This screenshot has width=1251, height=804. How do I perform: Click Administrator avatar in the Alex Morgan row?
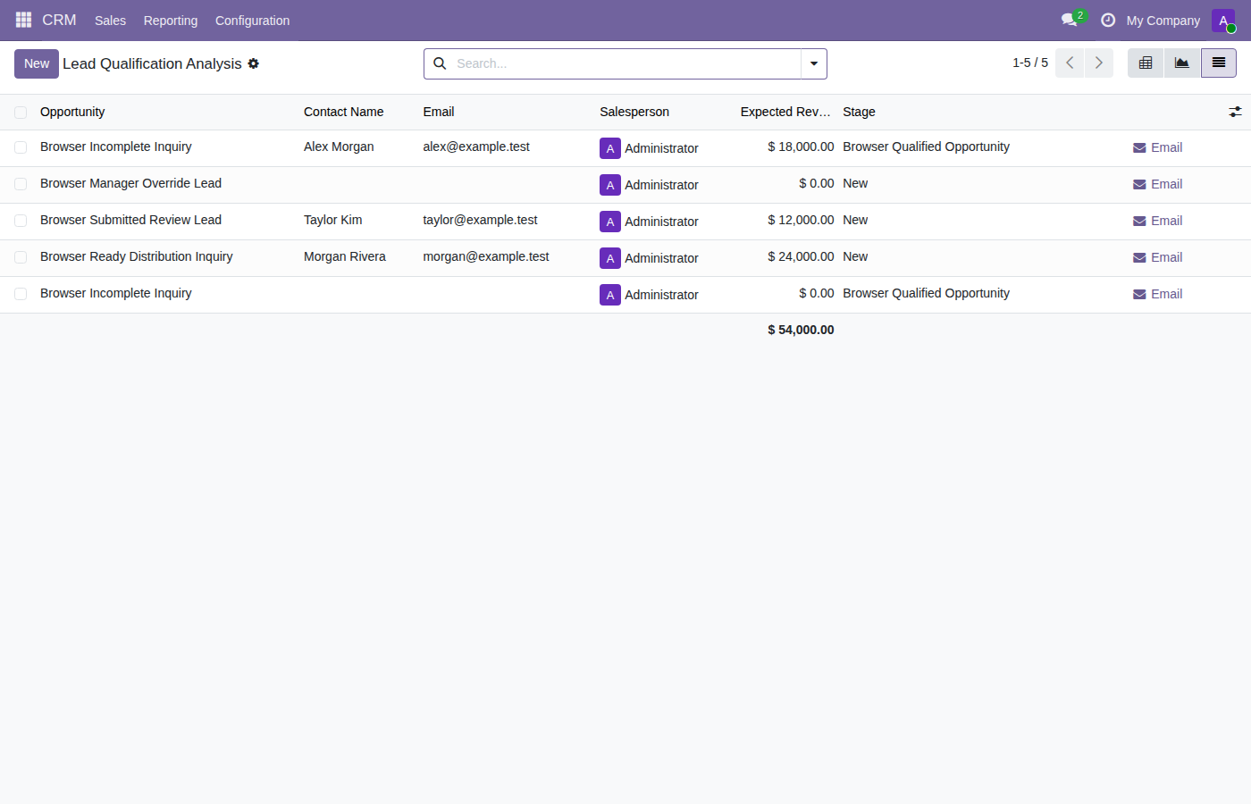click(610, 148)
